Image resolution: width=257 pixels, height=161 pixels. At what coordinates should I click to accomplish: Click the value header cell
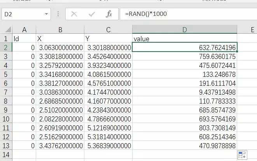185,39
